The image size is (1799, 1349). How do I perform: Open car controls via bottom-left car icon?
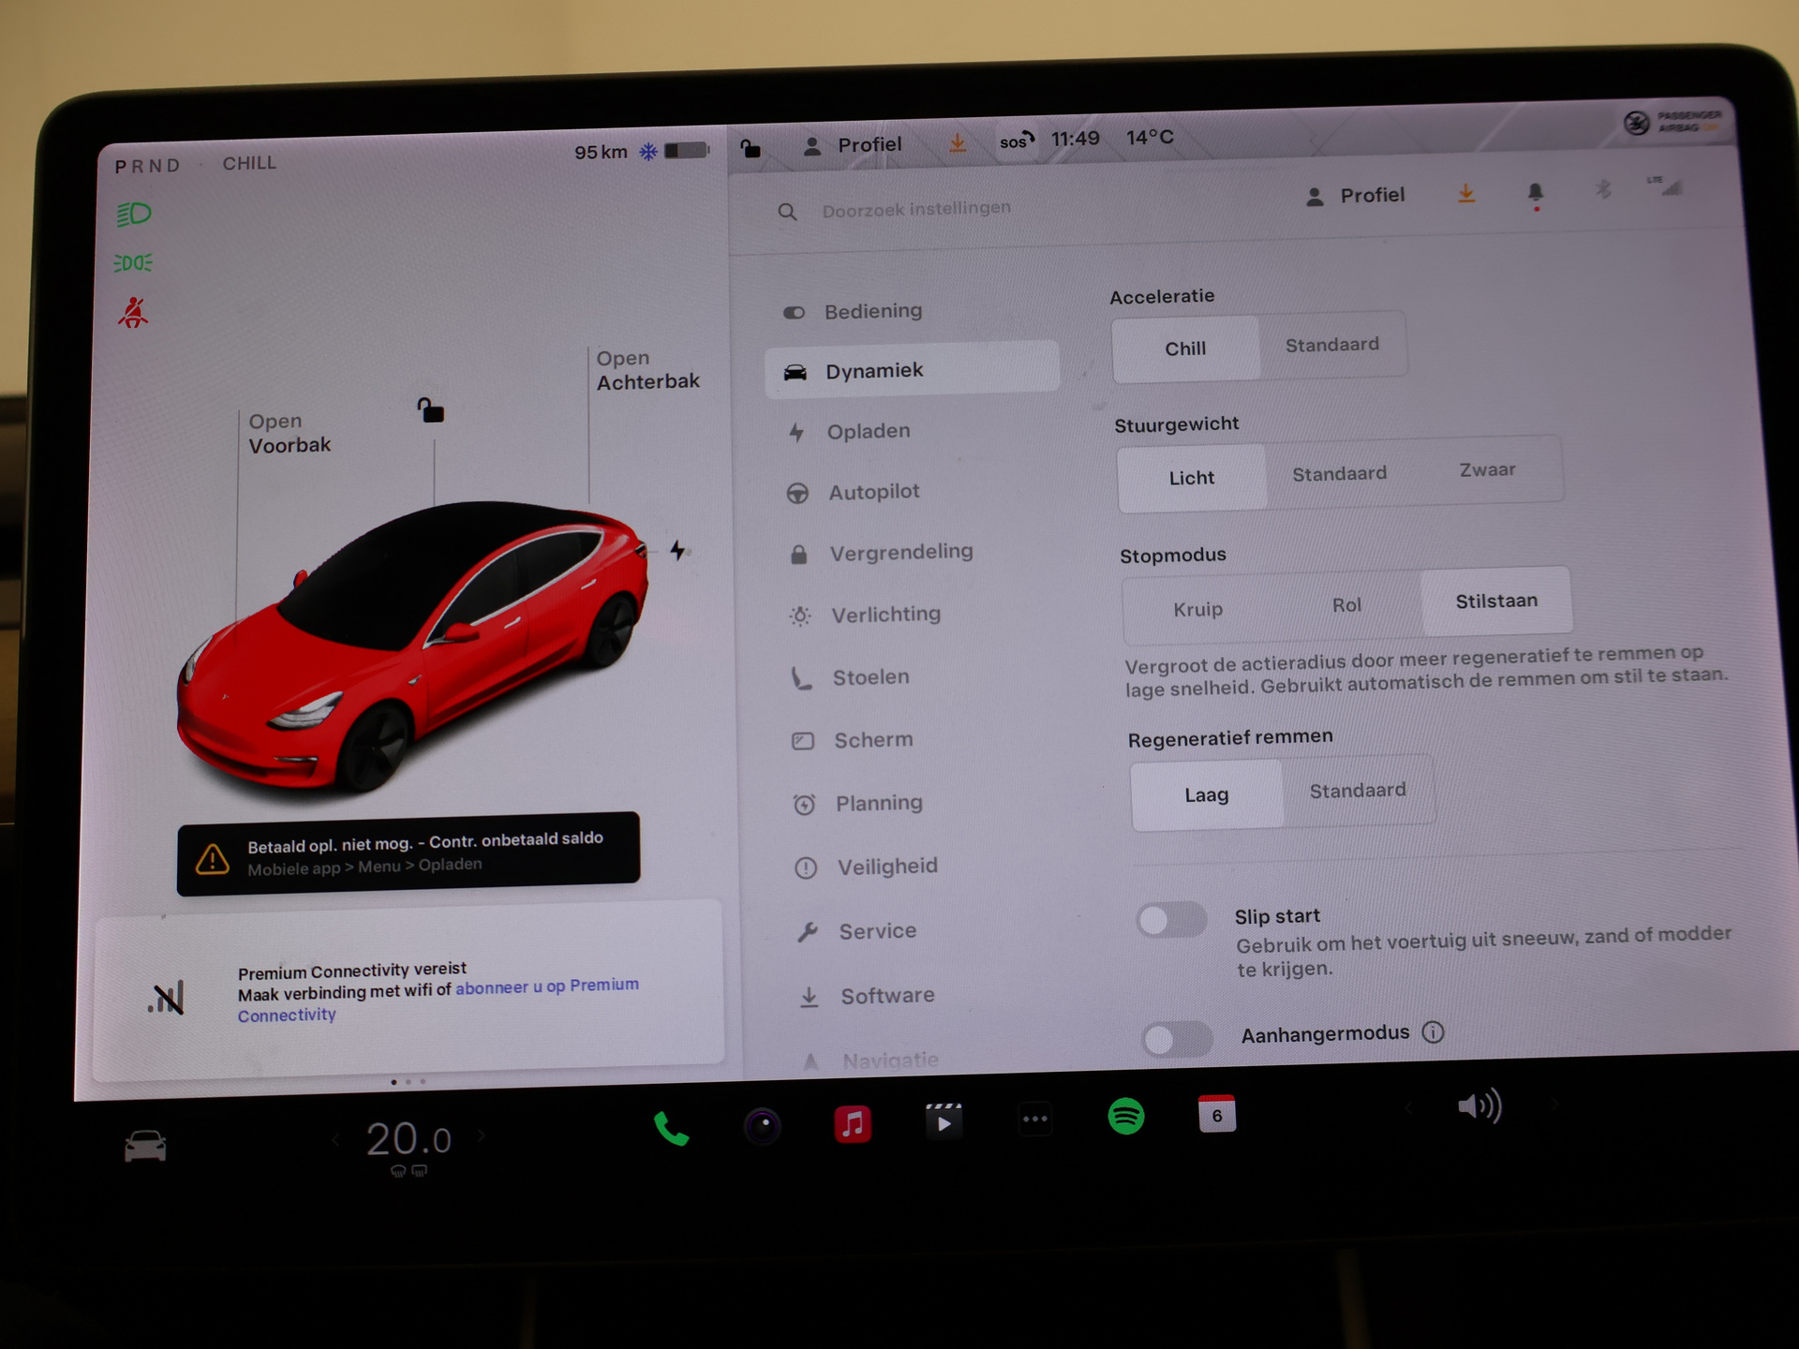point(145,1146)
